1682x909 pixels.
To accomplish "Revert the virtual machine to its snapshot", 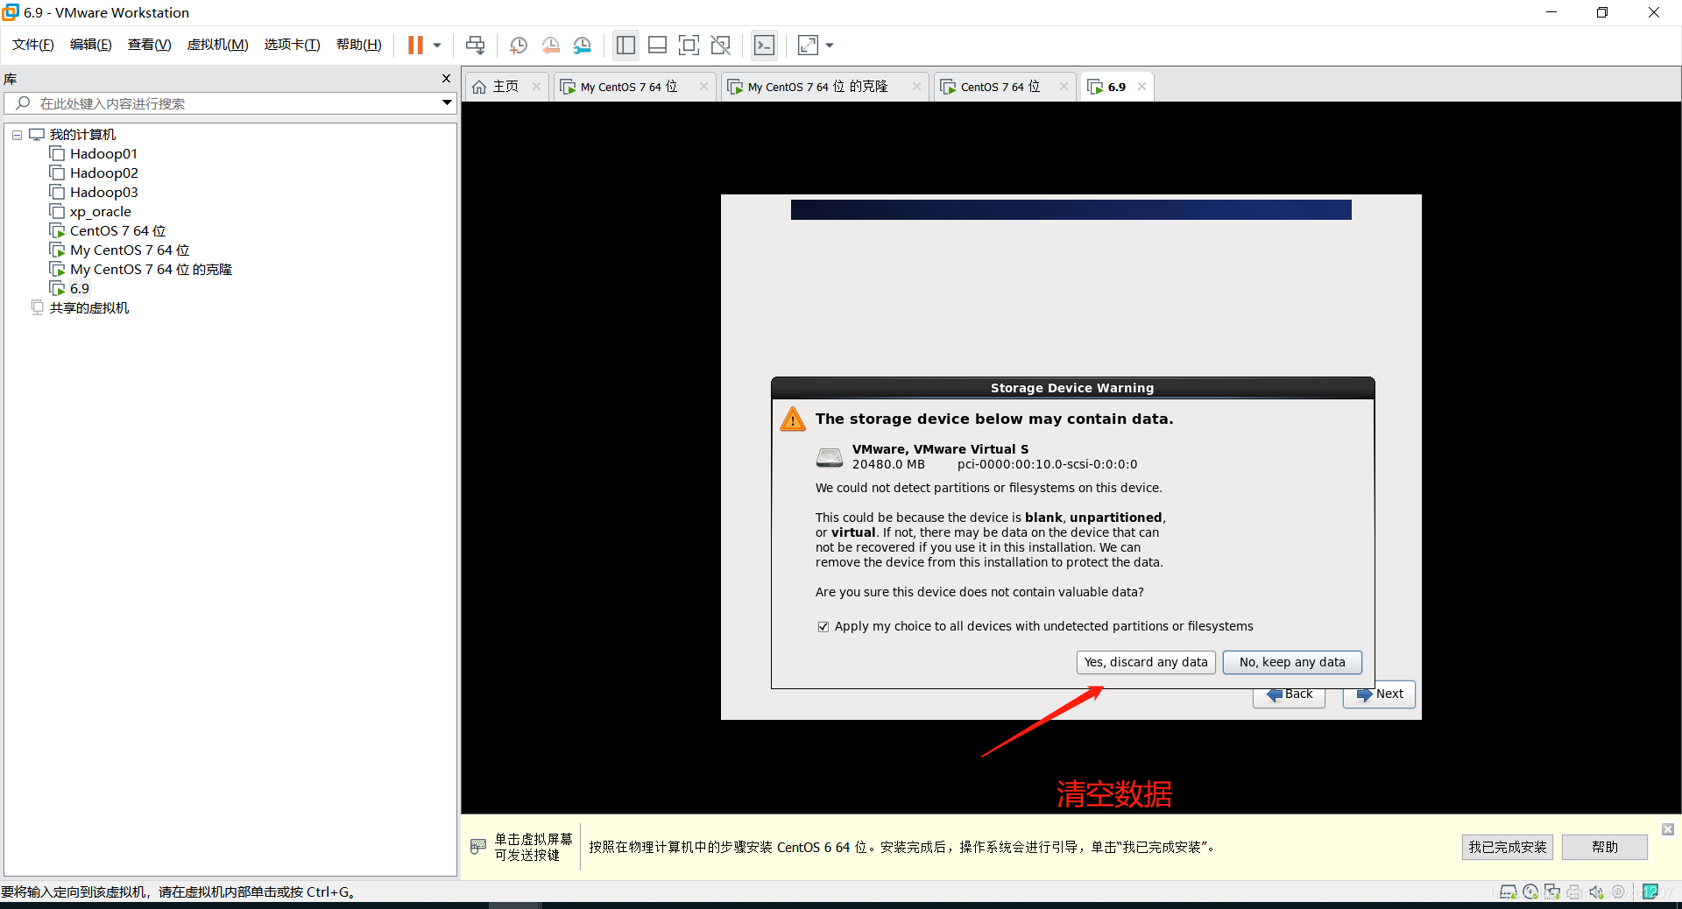I will (550, 45).
